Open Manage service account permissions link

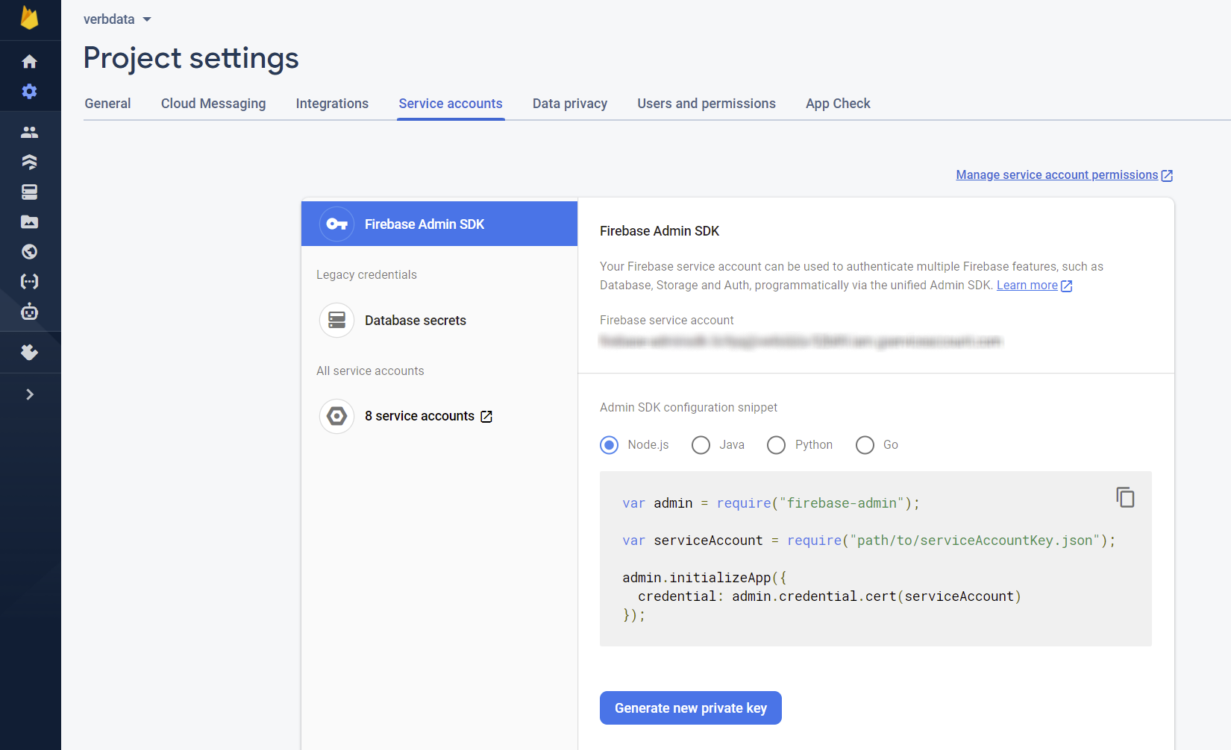click(x=1057, y=174)
